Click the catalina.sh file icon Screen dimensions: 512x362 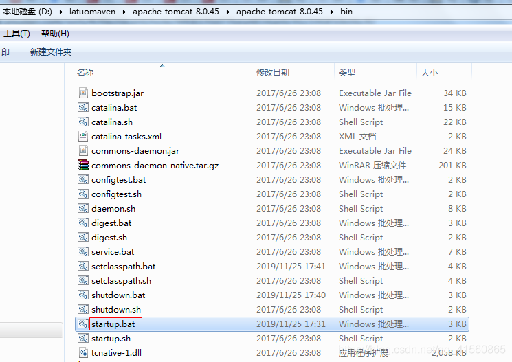coord(83,122)
